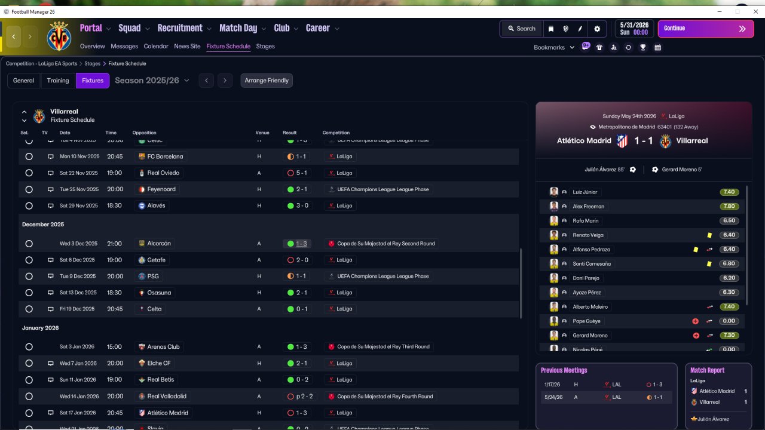The height and width of the screenshot is (430, 765).
Task: Click the goal ball icon beside Julián Álvarez 85'
Action: [633, 170]
